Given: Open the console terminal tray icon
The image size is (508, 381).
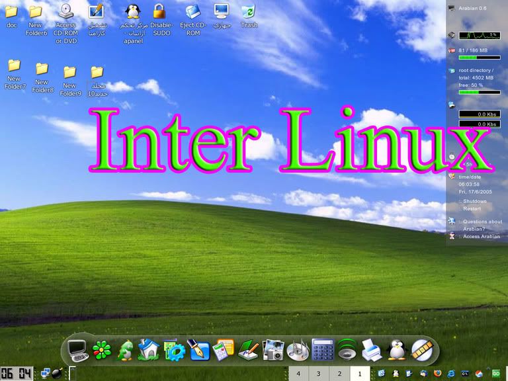Looking at the screenshot, I should tap(465, 374).
